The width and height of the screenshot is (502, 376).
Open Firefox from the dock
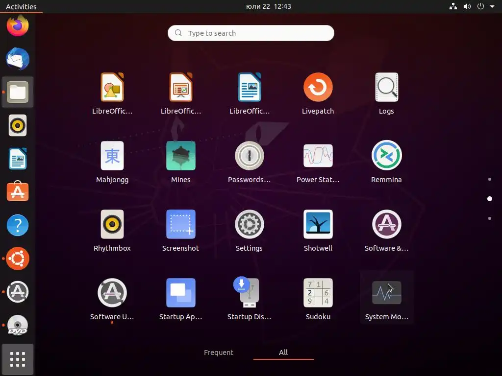pyautogui.click(x=18, y=25)
